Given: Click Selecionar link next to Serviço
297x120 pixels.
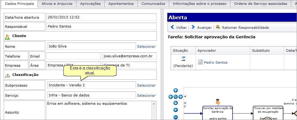Looking at the screenshot, I should coord(146,96).
